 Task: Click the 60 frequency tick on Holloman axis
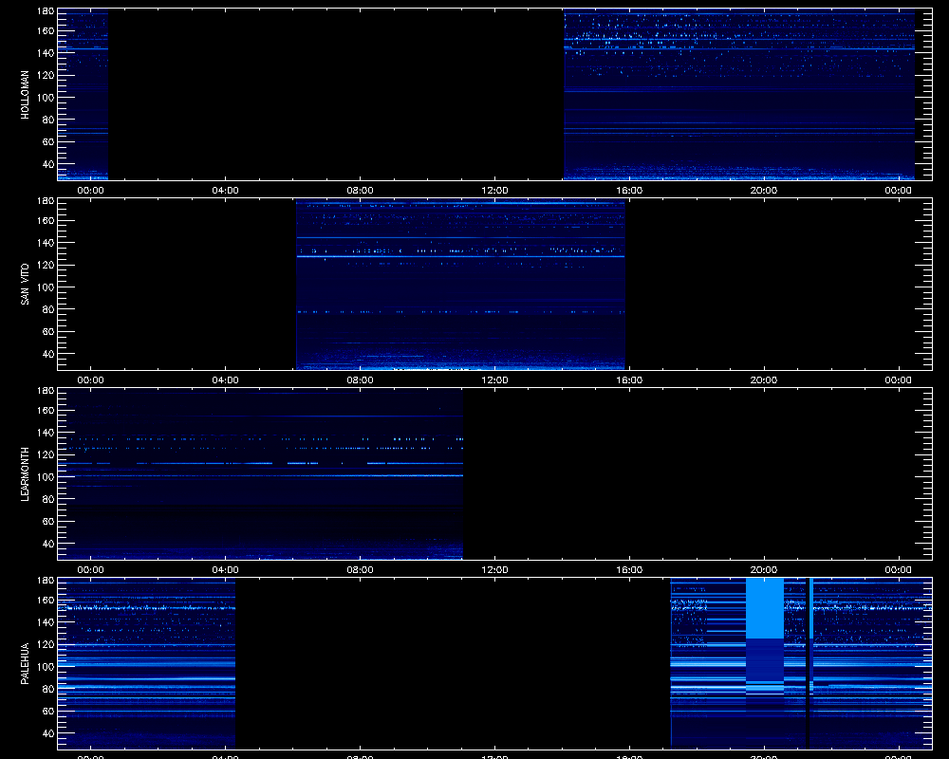click(48, 142)
